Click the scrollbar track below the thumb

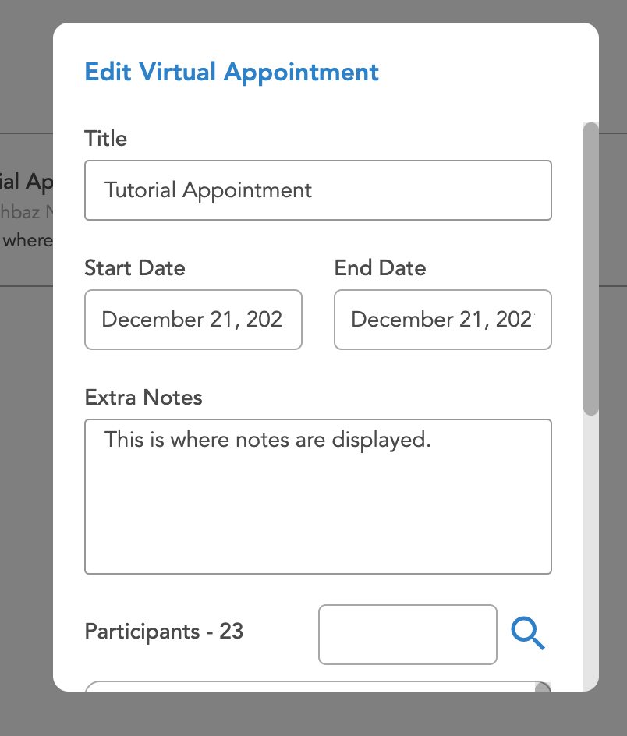591,546
